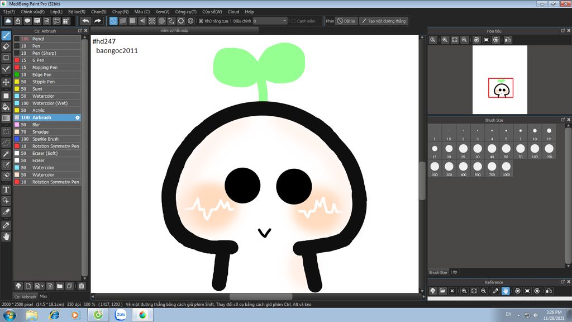This screenshot has height=322, width=572.
Task: Click the Đặt lại button
Action: (346, 21)
